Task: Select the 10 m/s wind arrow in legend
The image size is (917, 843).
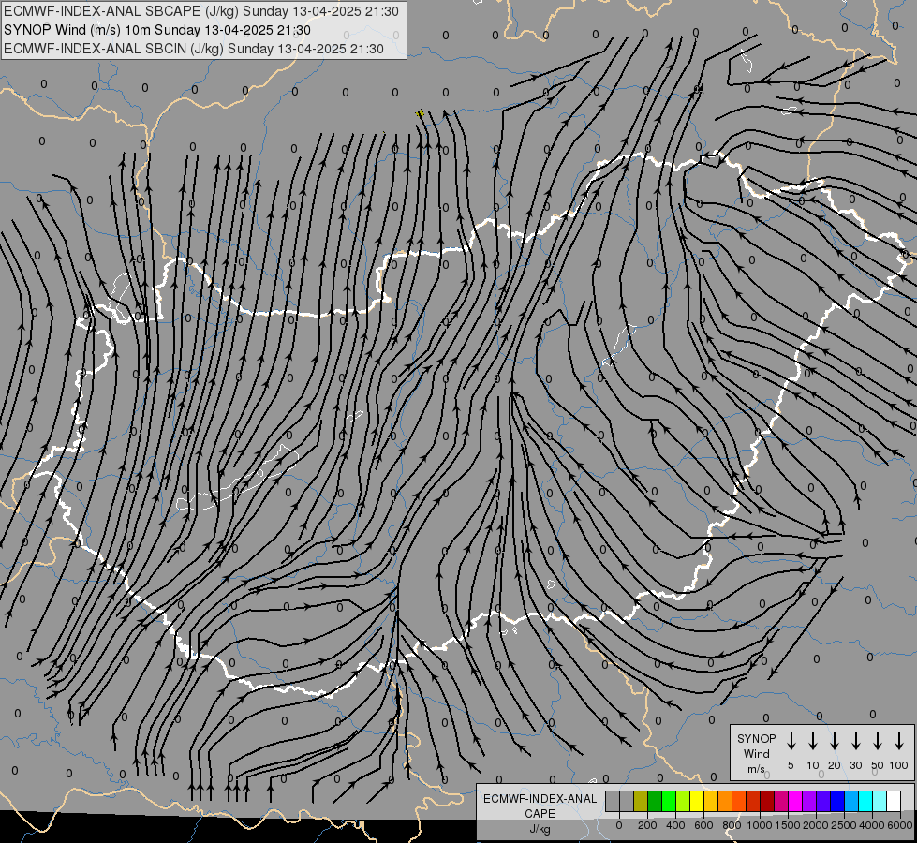Action: 813,740
